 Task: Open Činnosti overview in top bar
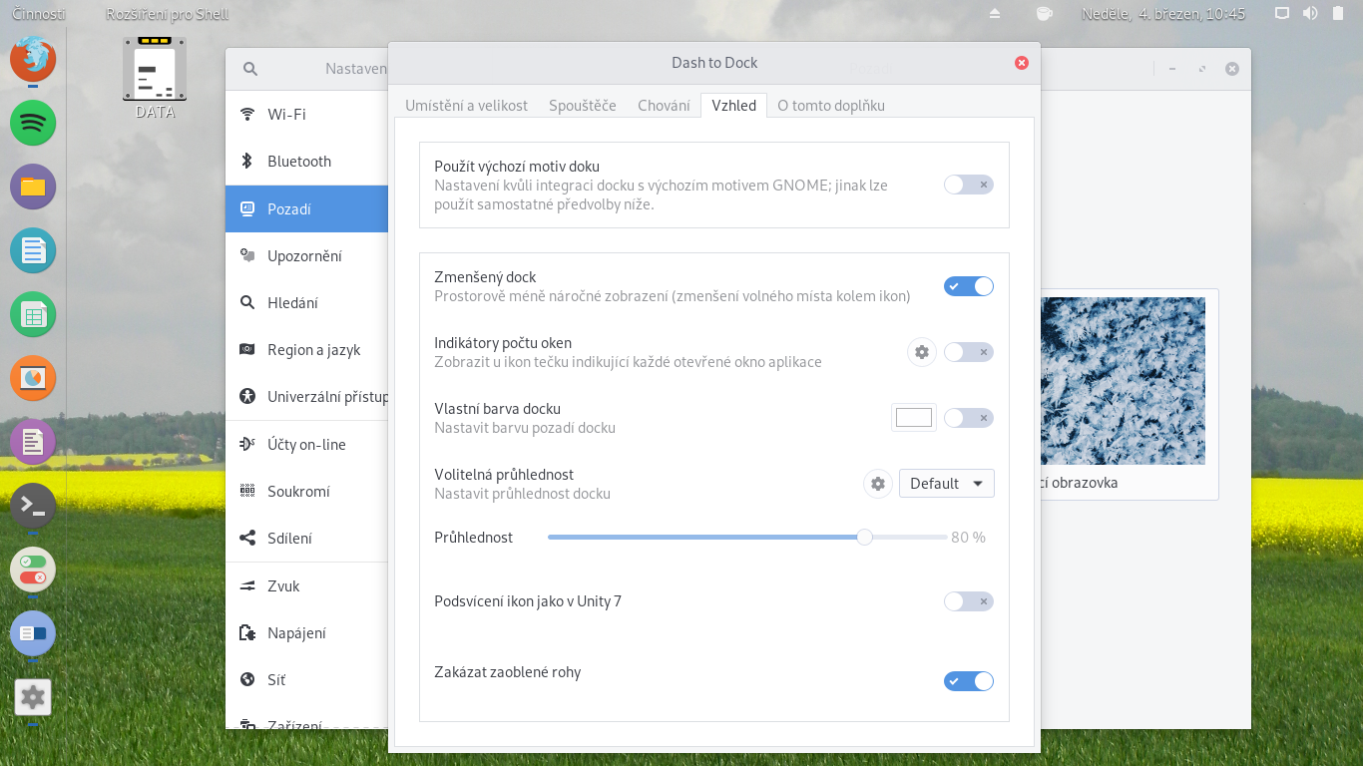pos(39,14)
